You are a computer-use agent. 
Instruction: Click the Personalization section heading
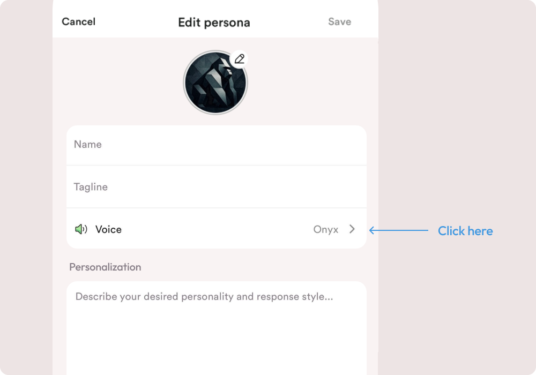(x=105, y=267)
